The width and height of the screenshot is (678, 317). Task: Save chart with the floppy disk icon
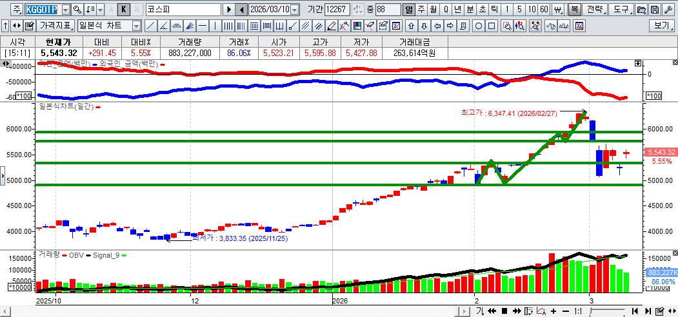pos(655,10)
